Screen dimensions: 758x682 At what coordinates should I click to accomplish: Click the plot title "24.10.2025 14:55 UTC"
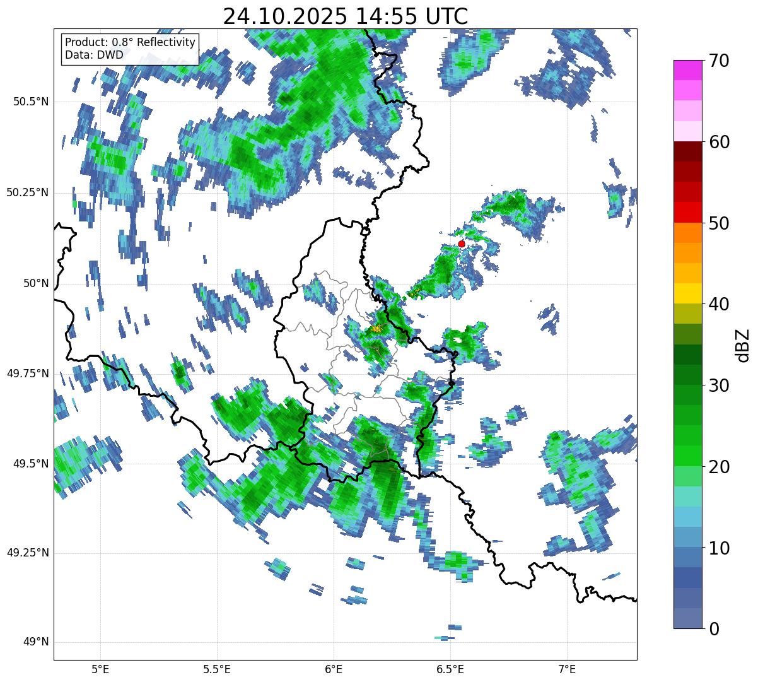(346, 16)
